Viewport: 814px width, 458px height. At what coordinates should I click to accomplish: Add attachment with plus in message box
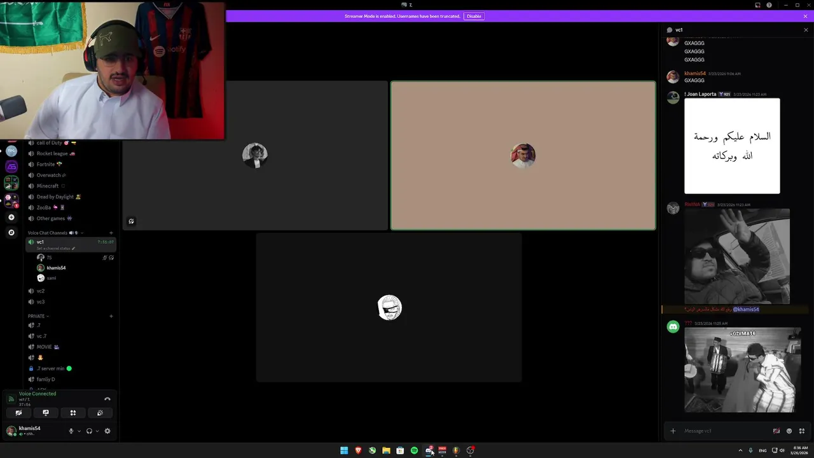point(673,431)
